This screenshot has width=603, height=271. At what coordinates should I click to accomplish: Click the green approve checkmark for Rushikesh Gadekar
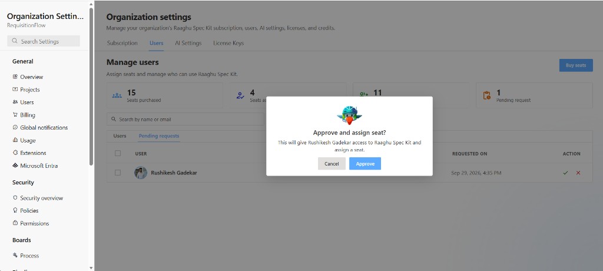tap(565, 173)
